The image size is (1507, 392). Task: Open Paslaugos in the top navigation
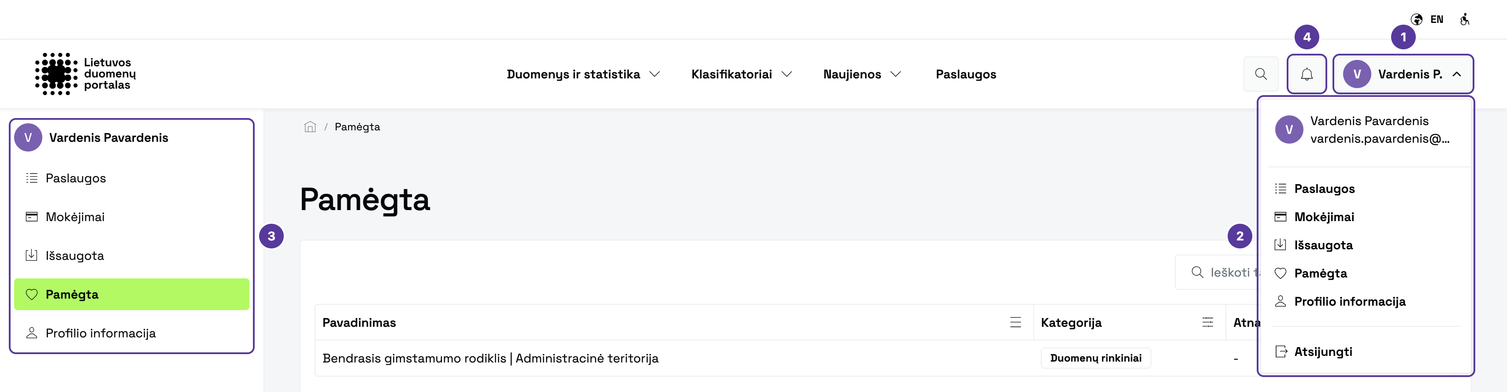pyautogui.click(x=966, y=74)
